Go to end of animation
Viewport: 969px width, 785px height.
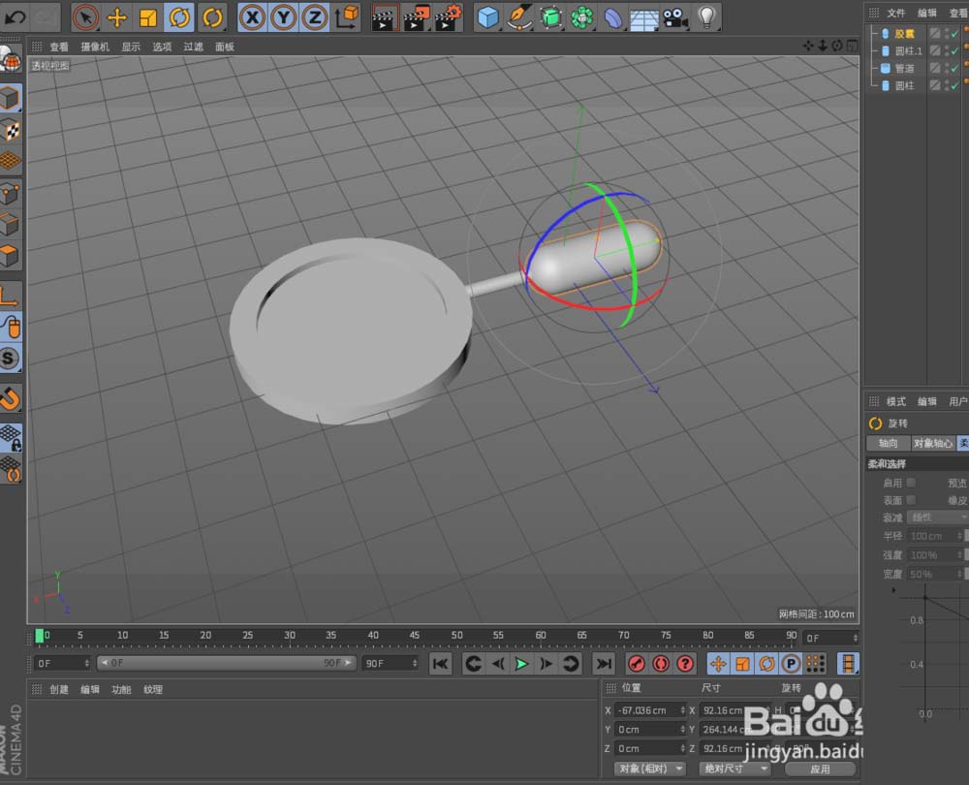pos(603,664)
